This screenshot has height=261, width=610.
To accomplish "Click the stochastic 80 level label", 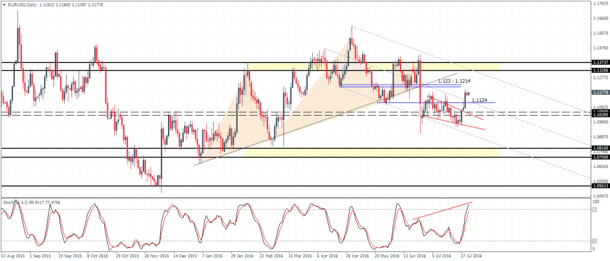I will (x=594, y=210).
